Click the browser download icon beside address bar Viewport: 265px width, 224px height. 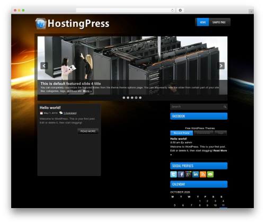pyautogui.click(x=180, y=10)
